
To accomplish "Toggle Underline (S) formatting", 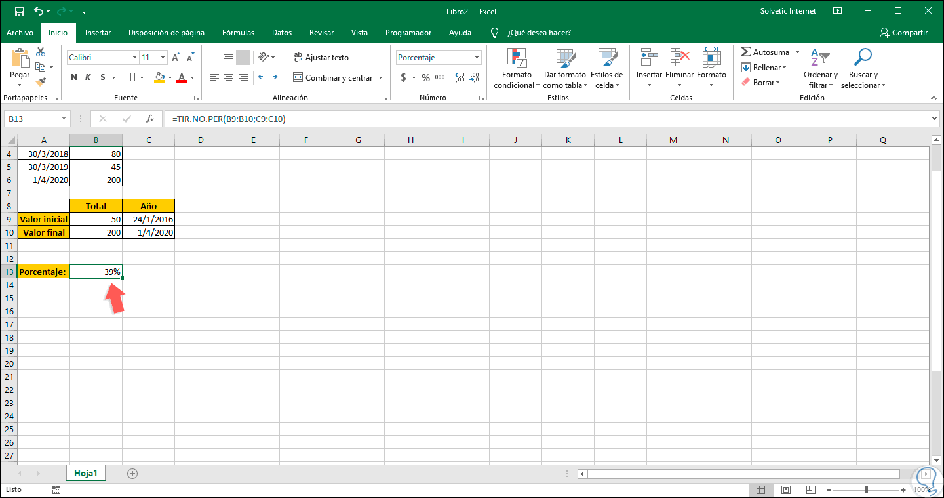I will tap(103, 77).
